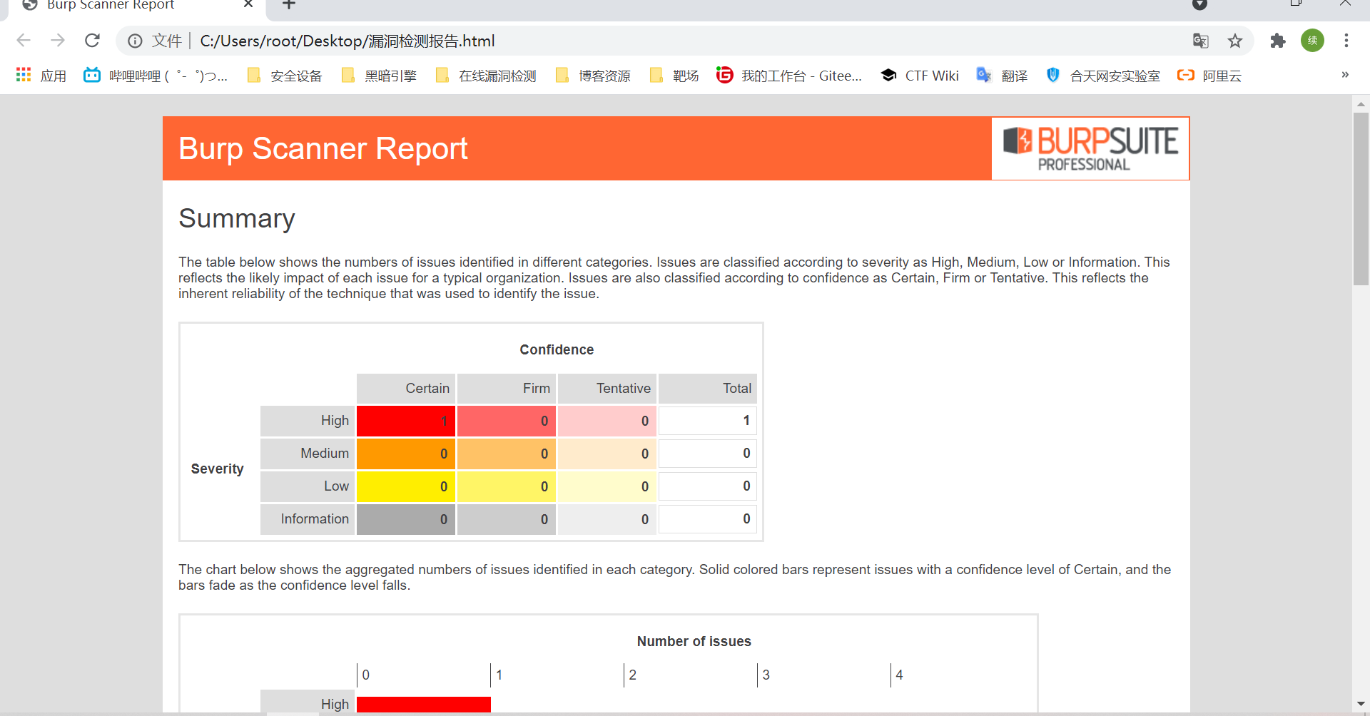Click the Burp Scanner Report heading

(323, 148)
